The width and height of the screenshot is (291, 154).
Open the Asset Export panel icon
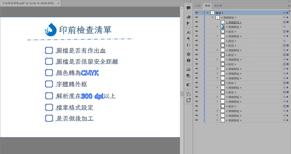(x=188, y=100)
